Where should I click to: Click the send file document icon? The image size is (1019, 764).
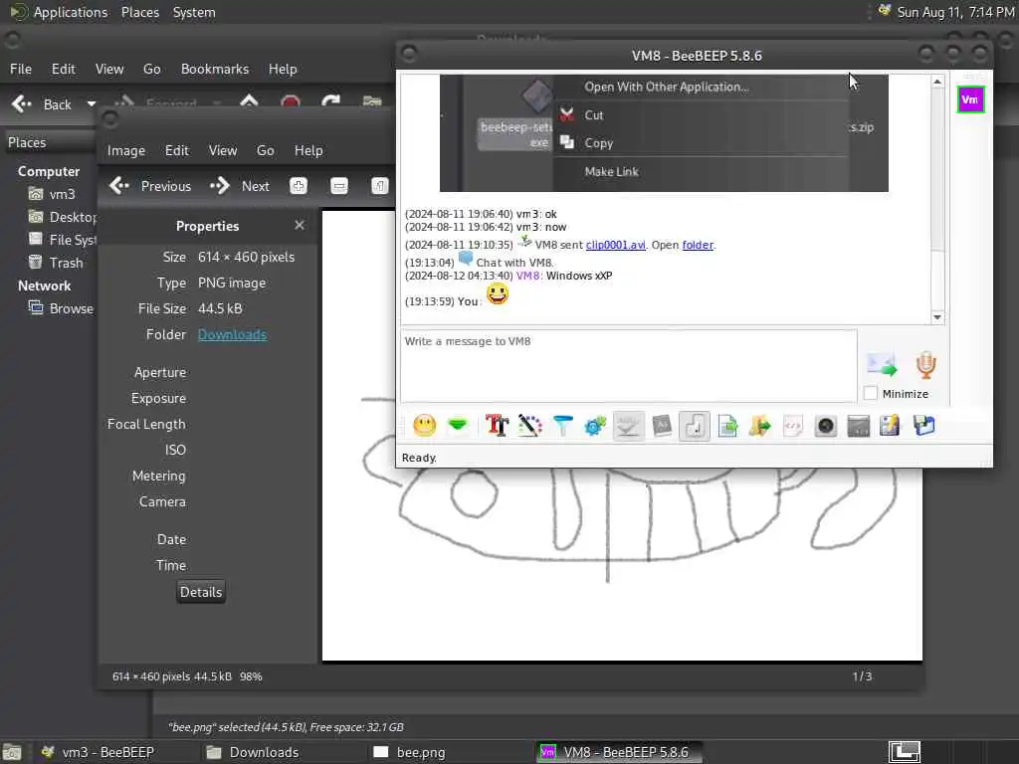(727, 426)
